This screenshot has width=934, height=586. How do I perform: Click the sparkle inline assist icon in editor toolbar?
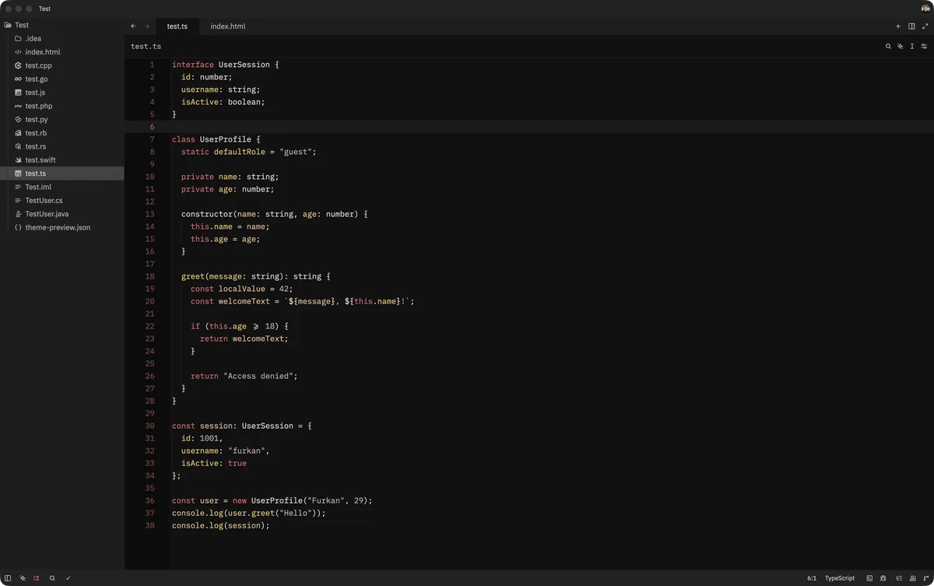900,46
